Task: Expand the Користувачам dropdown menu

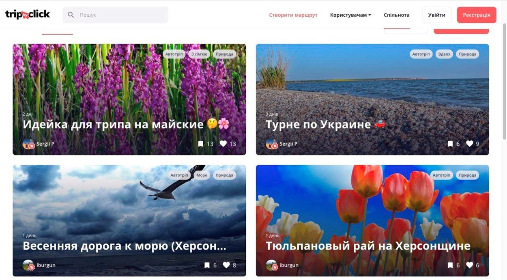Action: [350, 15]
